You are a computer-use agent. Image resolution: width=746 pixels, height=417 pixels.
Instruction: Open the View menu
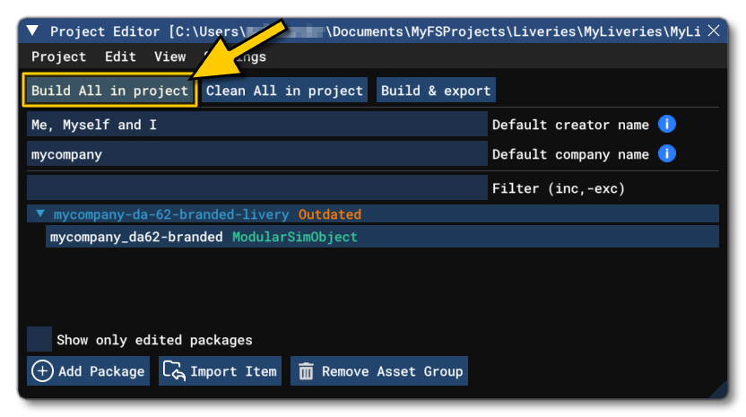pos(169,56)
